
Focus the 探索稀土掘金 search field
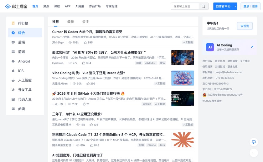(185, 6)
